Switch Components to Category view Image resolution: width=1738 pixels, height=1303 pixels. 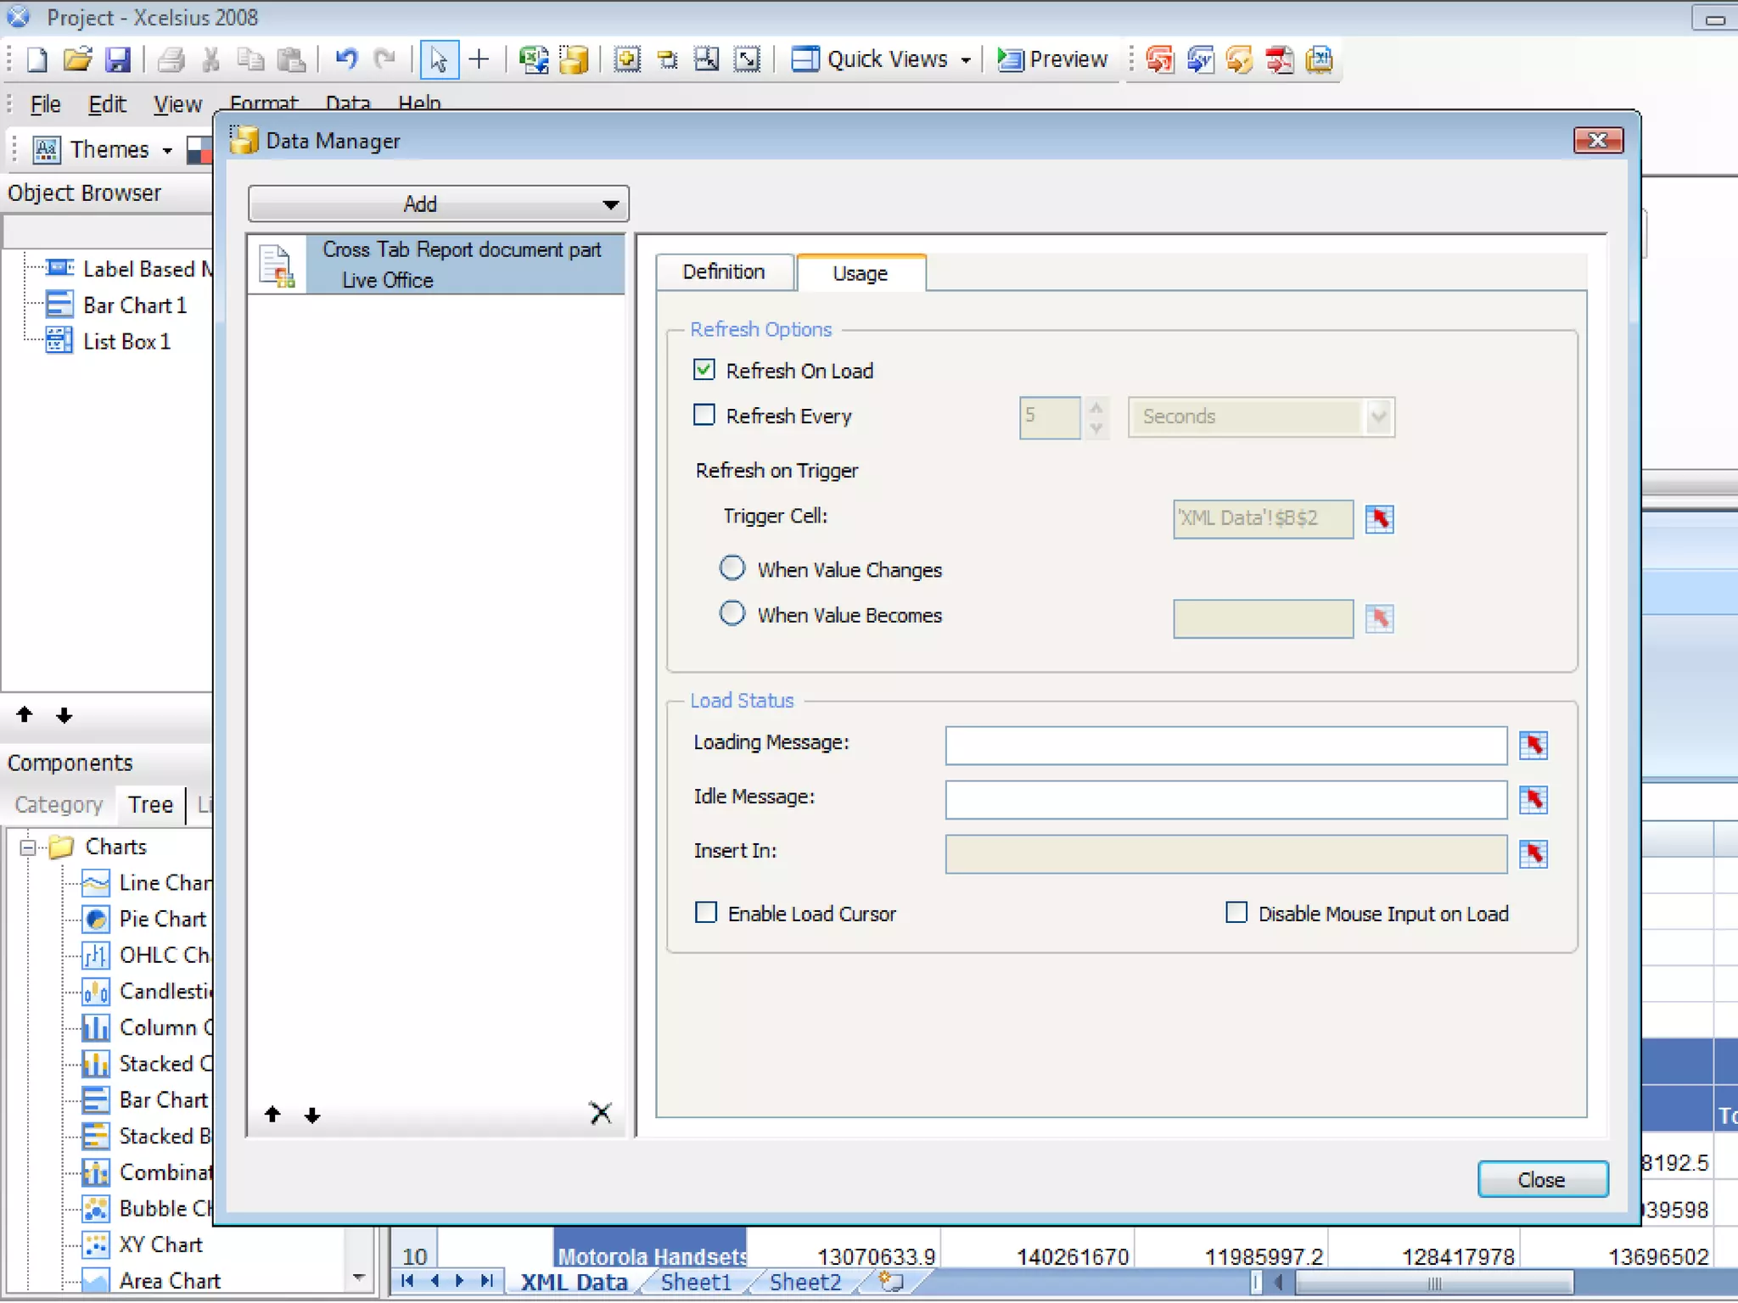[x=59, y=804]
